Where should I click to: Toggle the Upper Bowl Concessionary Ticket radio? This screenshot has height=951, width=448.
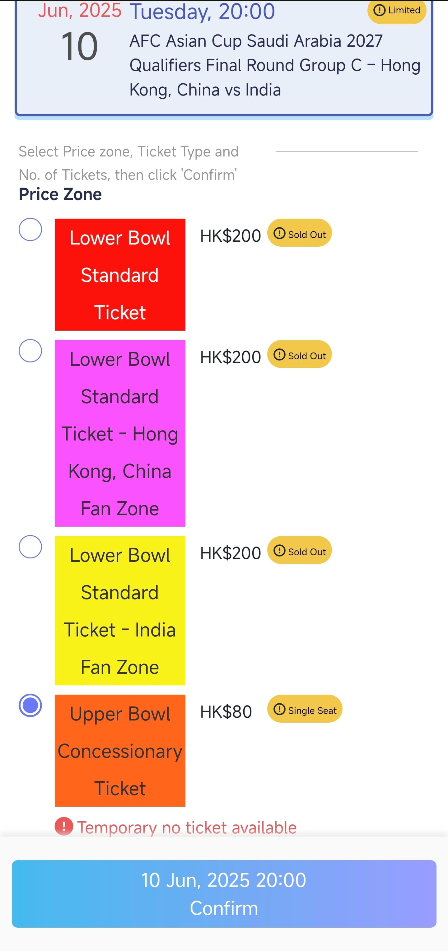point(30,705)
